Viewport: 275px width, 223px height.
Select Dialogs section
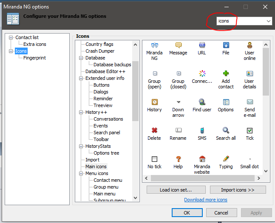point(101,92)
